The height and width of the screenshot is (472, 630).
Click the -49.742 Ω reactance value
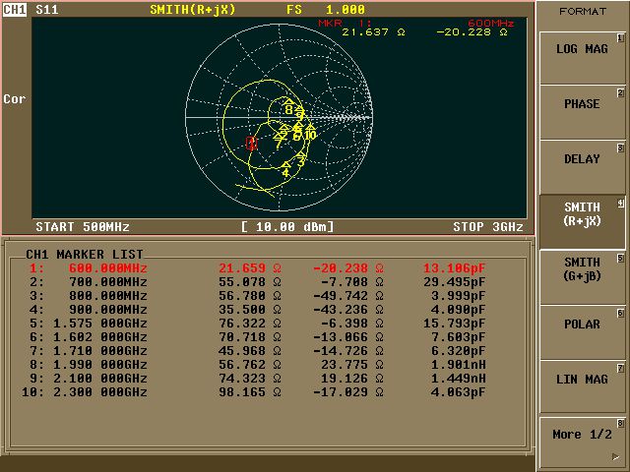[348, 296]
